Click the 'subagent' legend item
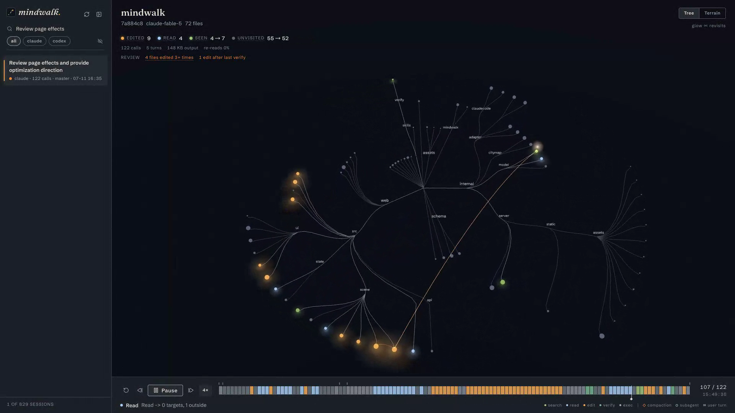Screen dimensions: 735x413 tap(687, 405)
